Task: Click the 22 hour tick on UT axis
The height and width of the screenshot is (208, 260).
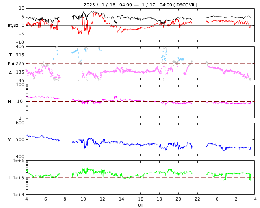Action: [x=197, y=199]
